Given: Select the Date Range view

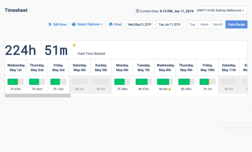Looking at the screenshot, I should point(236,24).
